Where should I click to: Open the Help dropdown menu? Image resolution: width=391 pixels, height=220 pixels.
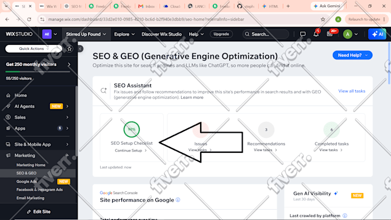(x=196, y=34)
